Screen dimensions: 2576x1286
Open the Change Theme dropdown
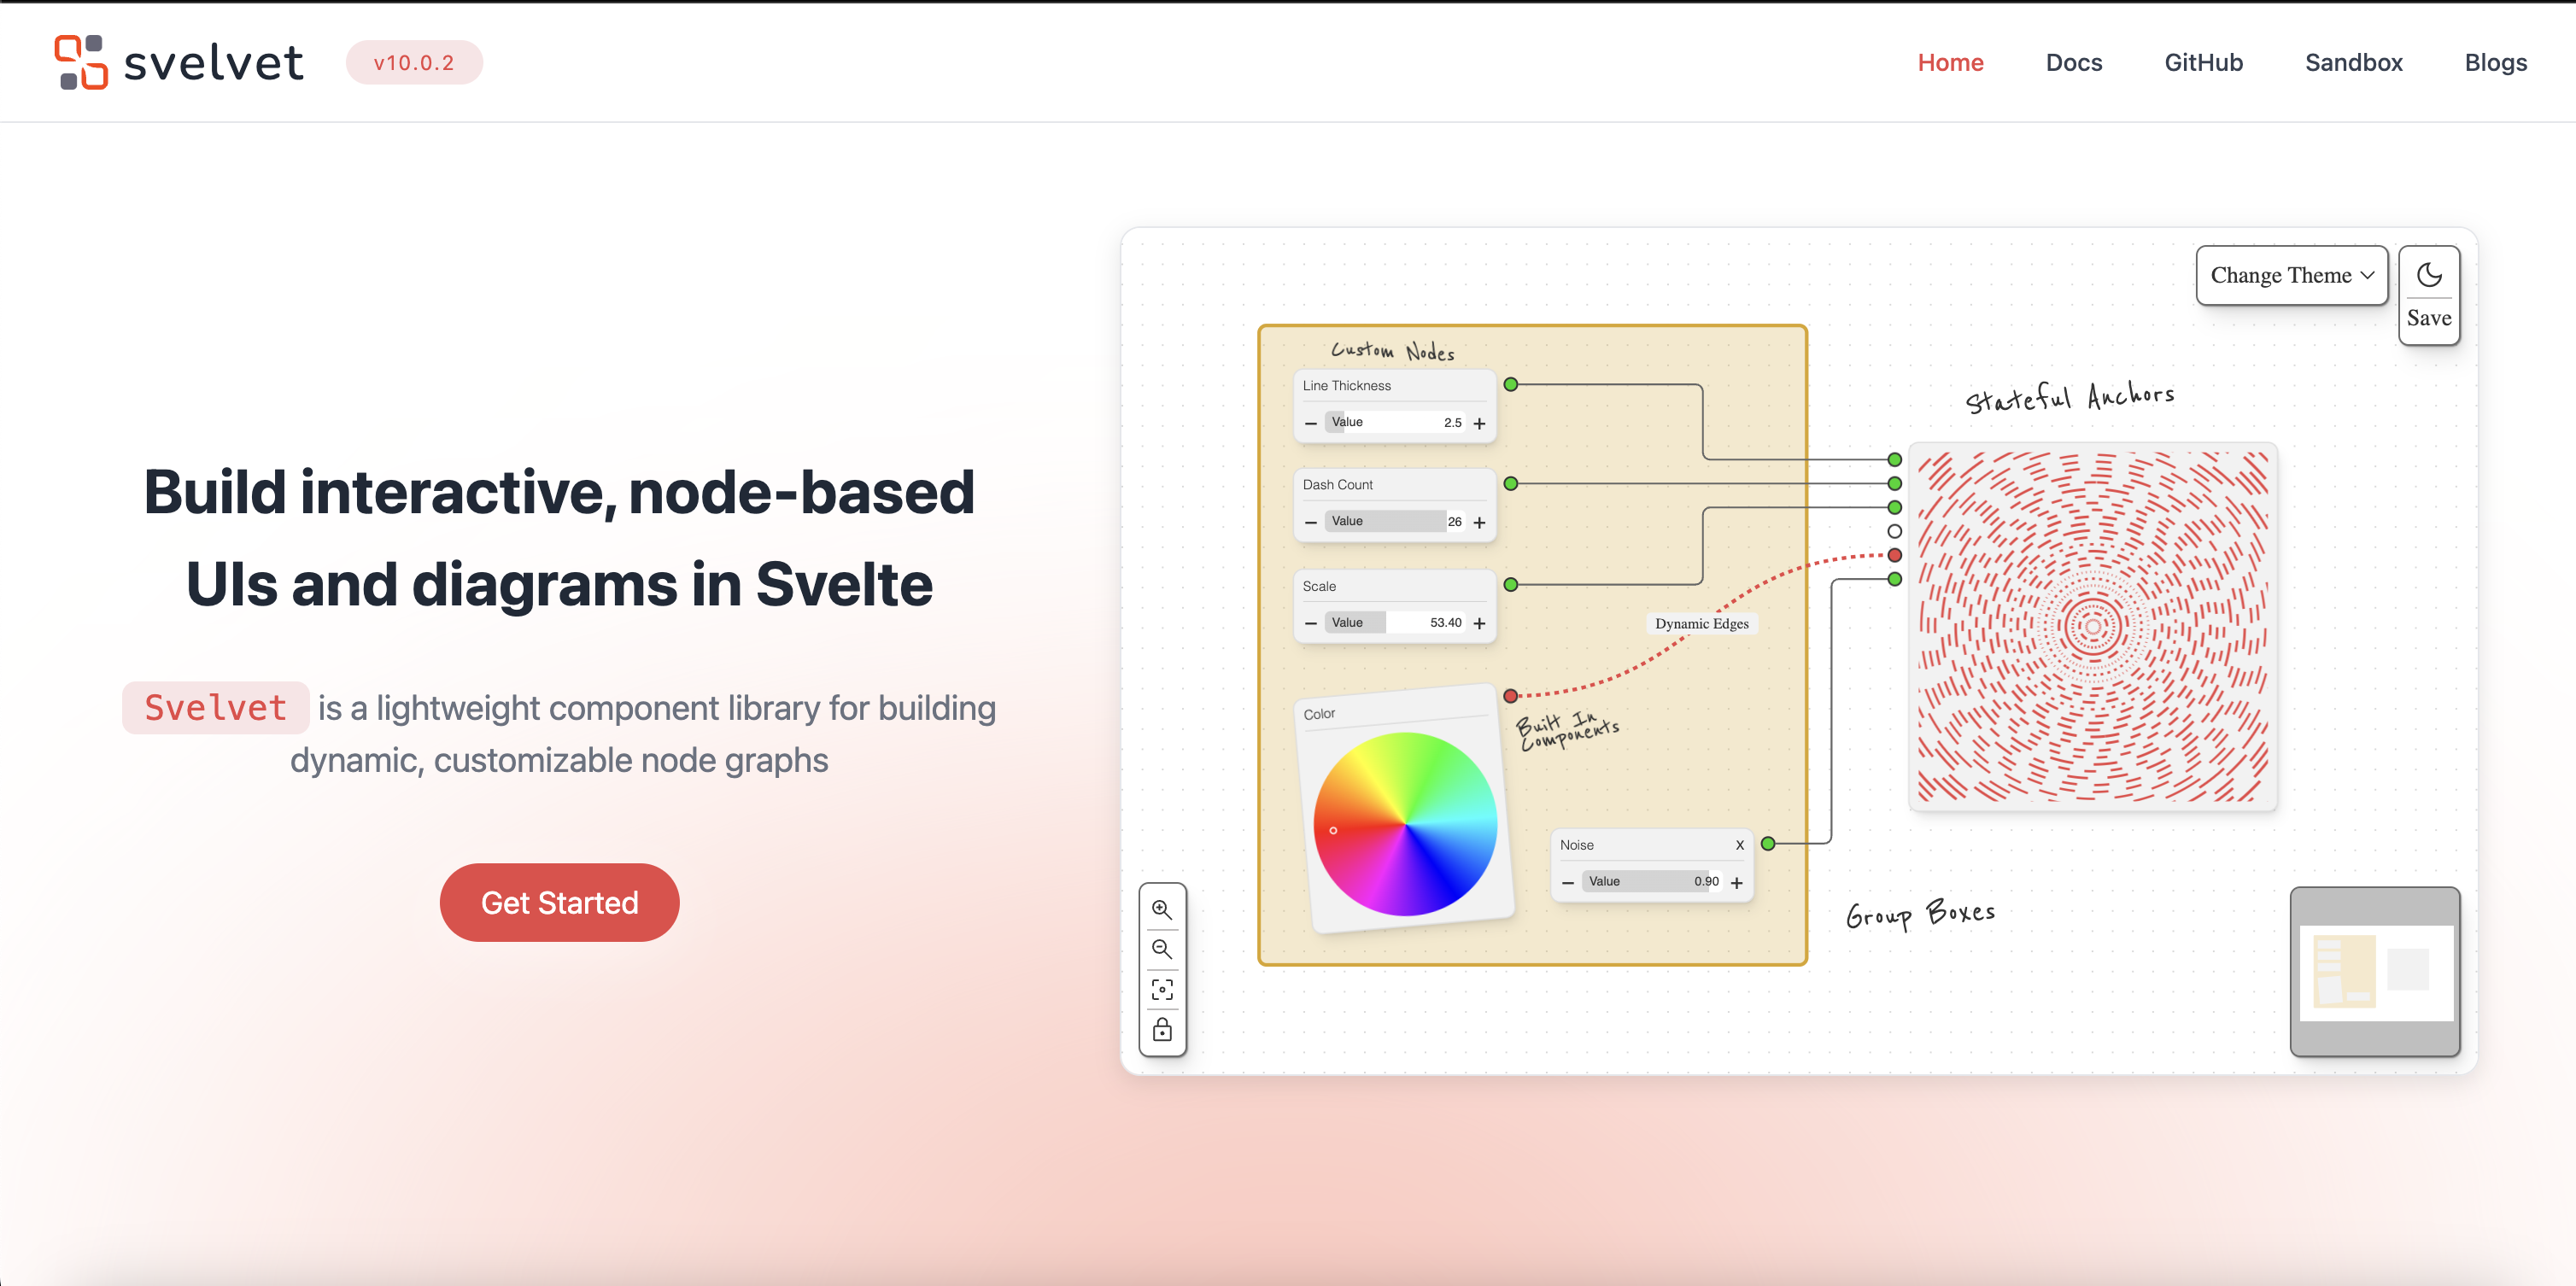(x=2292, y=275)
